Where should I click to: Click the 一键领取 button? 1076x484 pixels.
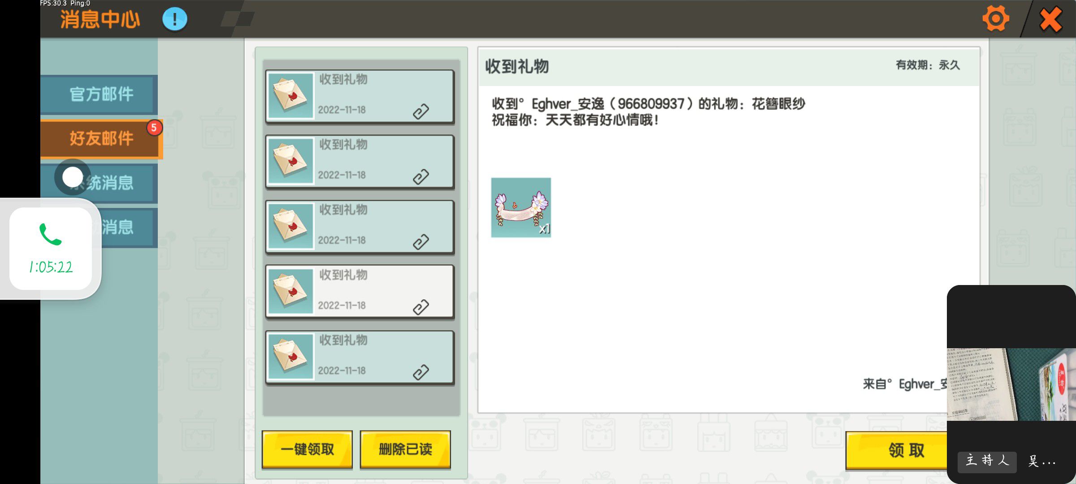tap(307, 449)
